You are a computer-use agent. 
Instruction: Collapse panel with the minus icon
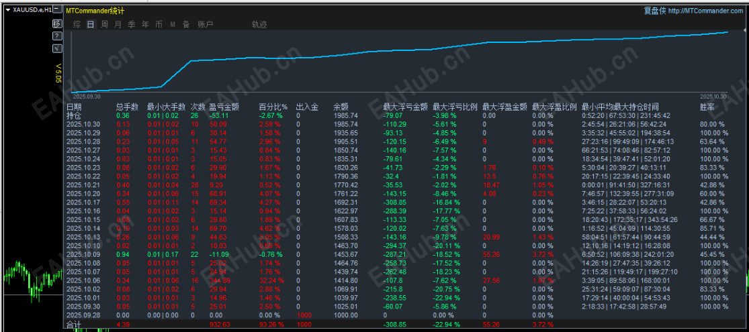(x=57, y=9)
